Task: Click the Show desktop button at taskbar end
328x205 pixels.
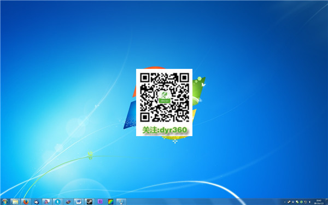Action: click(x=326, y=202)
